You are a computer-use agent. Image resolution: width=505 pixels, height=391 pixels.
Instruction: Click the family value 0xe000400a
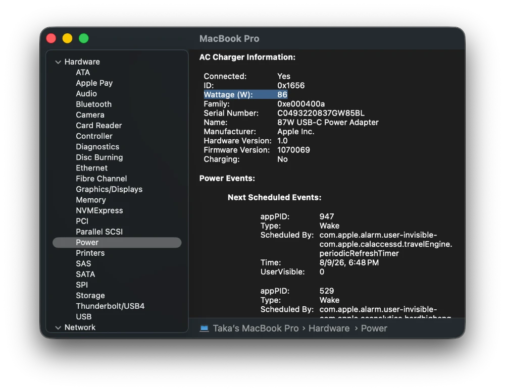point(301,104)
